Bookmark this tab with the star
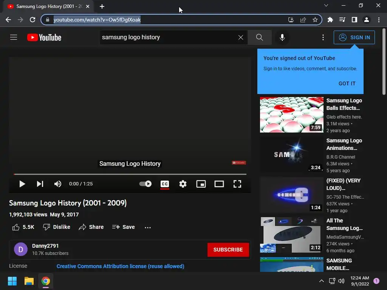Viewport: 387px width, 290px height. tap(315, 20)
